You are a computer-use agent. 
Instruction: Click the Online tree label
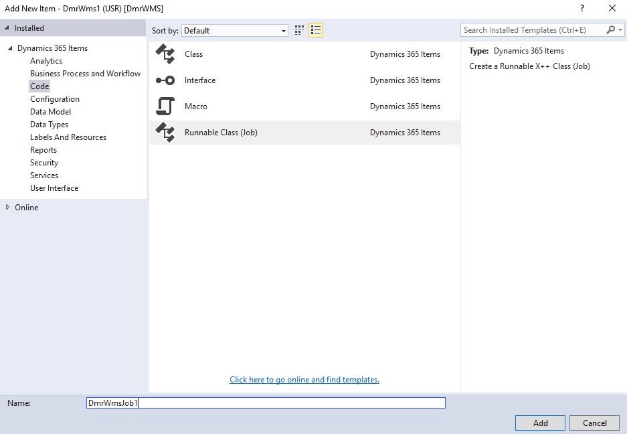coord(26,208)
